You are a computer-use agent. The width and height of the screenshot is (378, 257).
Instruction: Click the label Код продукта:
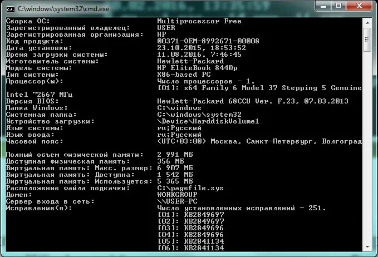35,41
